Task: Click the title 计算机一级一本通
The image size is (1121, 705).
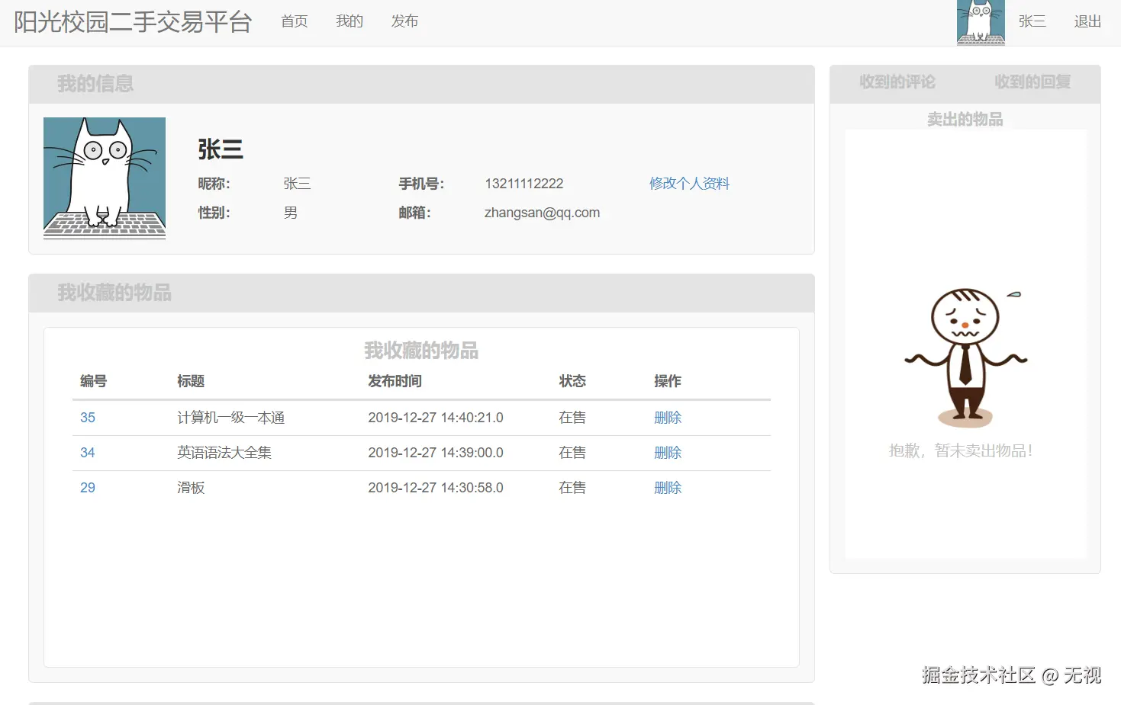Action: [231, 418]
